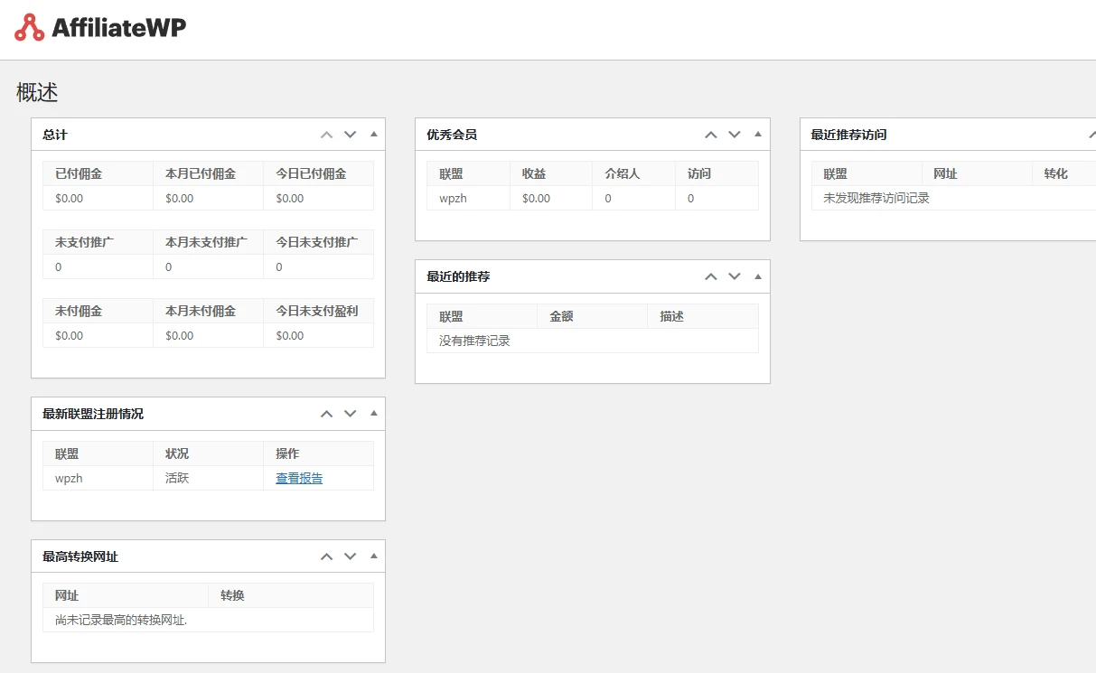Collapse the 总计 panel with its triangle toggle
This screenshot has height=673, width=1096.
click(x=372, y=134)
